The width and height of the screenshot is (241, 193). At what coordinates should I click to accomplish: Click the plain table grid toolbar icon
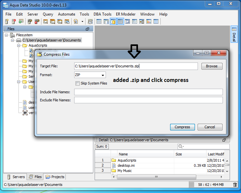tap(99, 21)
